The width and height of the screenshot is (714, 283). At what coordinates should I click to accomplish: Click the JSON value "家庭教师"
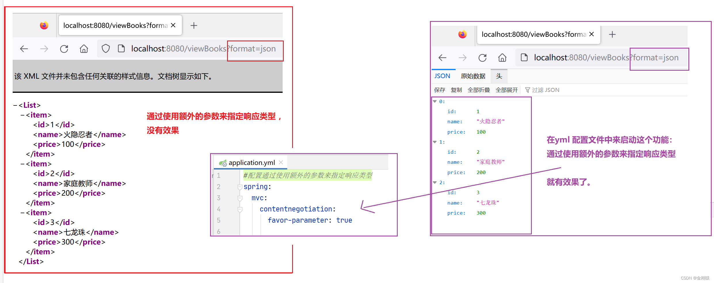tap(490, 162)
